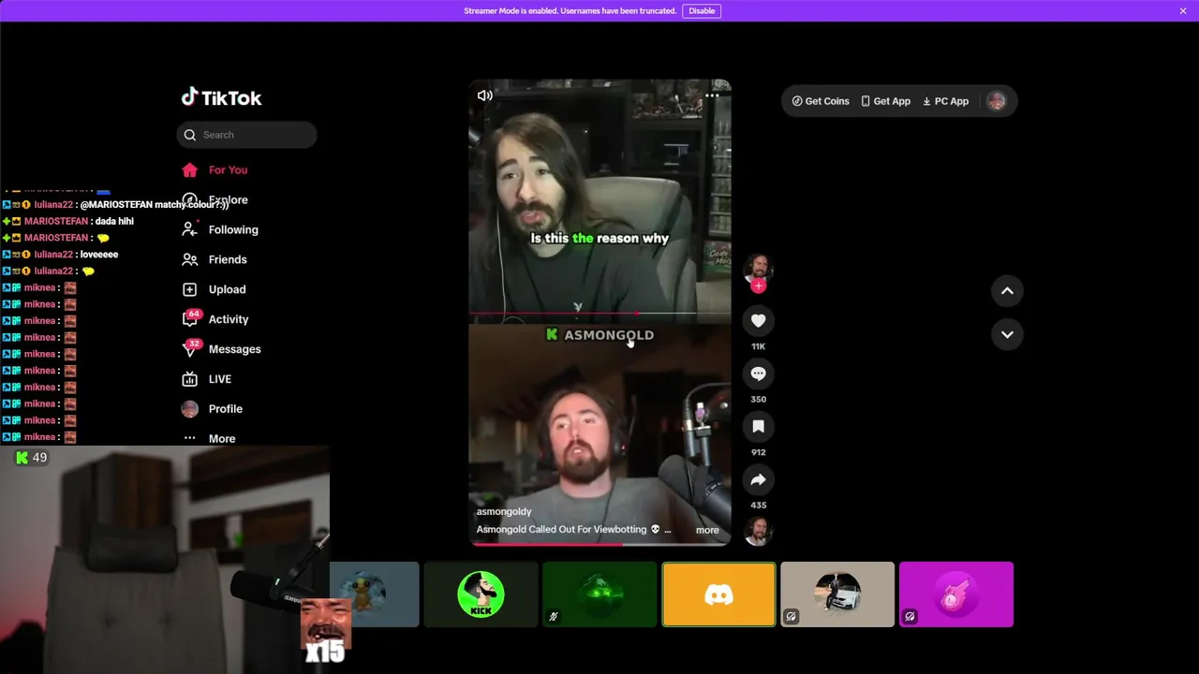1199x674 pixels.
Task: Click chat message 'dada hihi'
Action: tap(114, 221)
